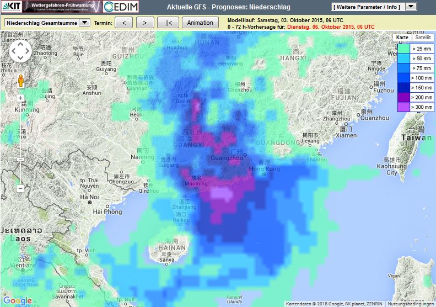Image resolution: width=436 pixels, height=307 pixels.
Task: Open the CEDIM logo link
Action: click(121, 7)
